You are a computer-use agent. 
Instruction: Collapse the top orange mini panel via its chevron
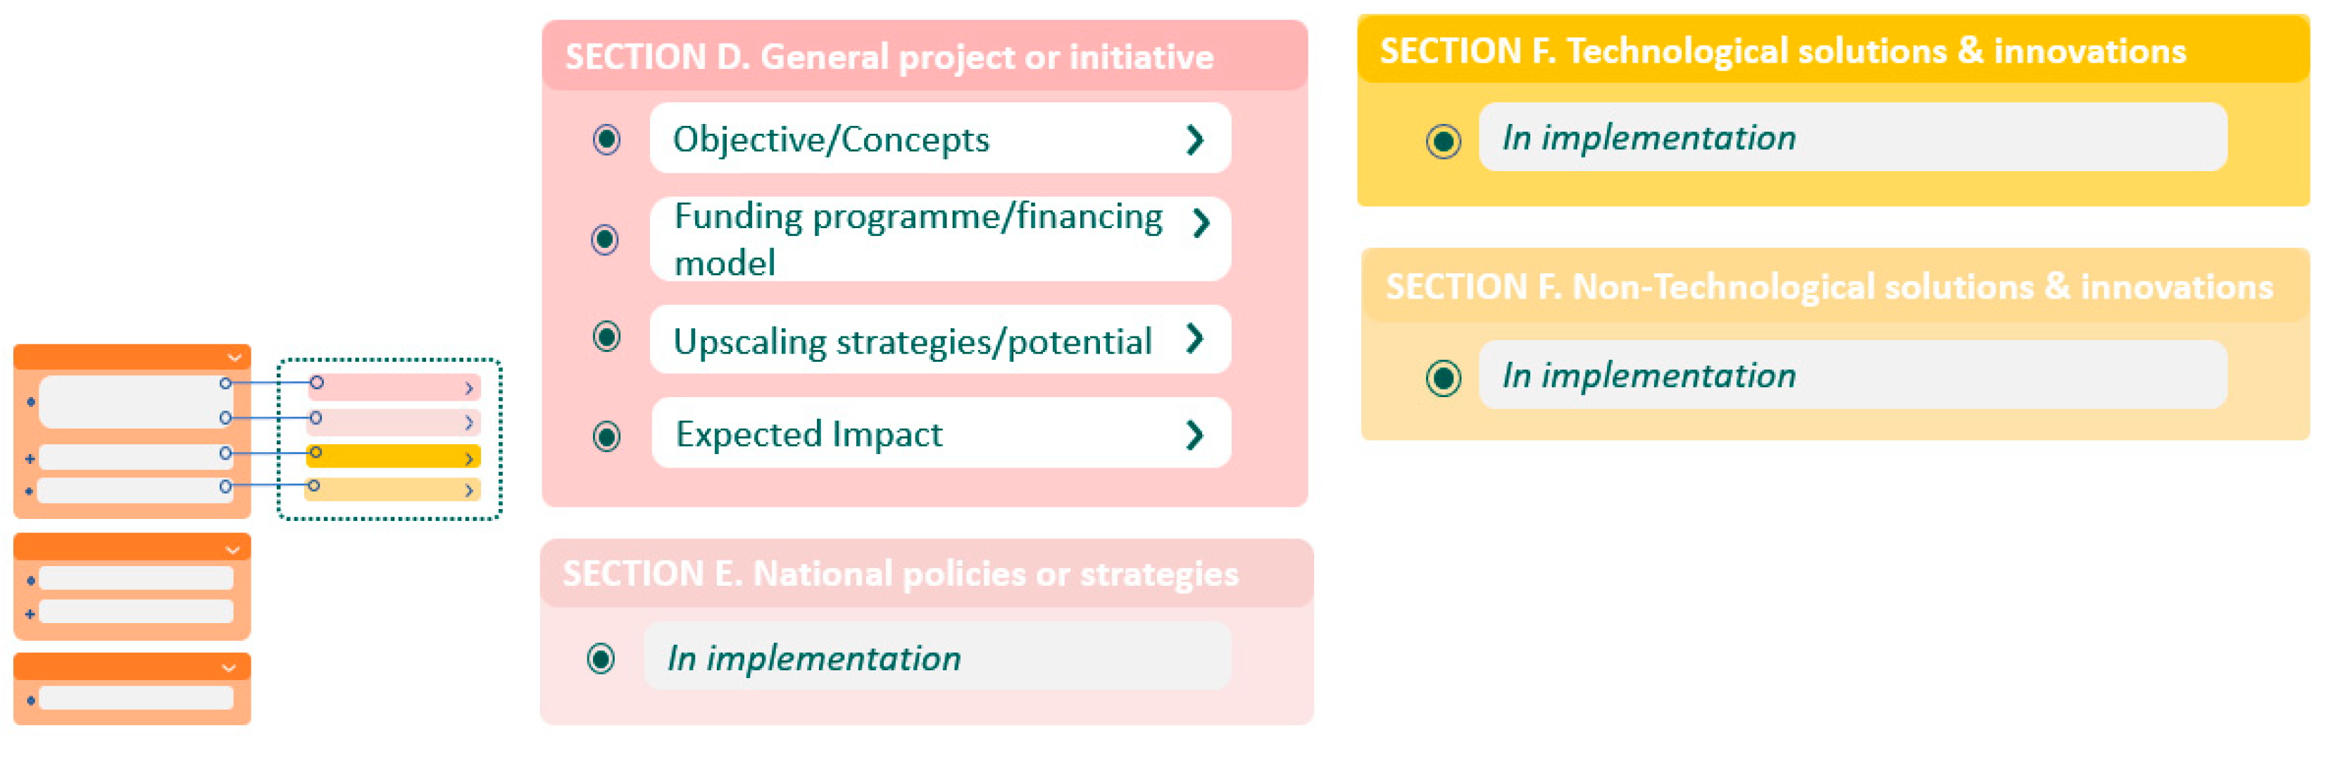pos(234,358)
